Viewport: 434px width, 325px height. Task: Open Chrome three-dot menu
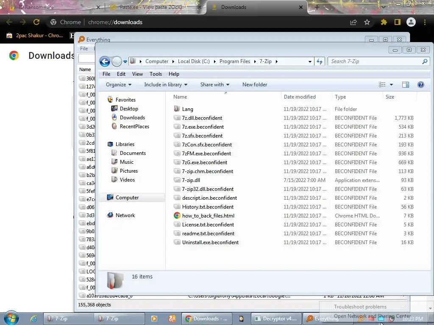425,22
